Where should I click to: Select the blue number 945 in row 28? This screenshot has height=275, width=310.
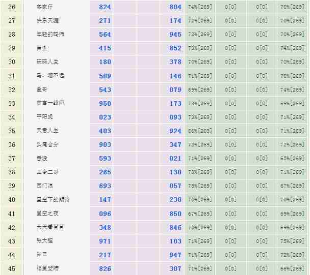pyautogui.click(x=175, y=35)
